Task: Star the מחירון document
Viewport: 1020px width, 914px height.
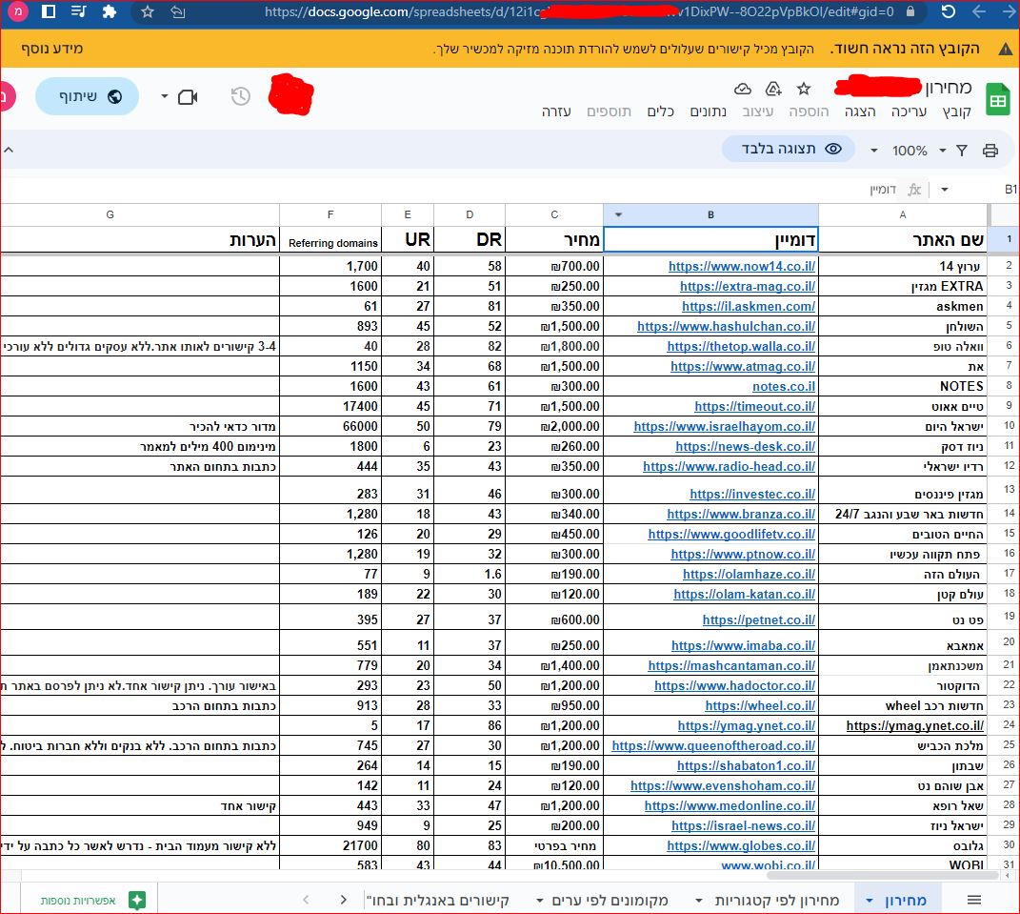Action: click(x=804, y=89)
